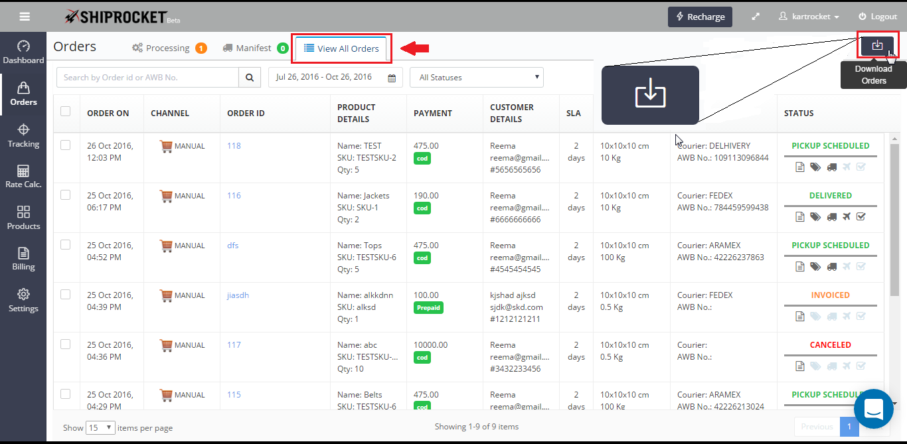Select the checkbox for order 118
The image size is (907, 444).
(66, 145)
